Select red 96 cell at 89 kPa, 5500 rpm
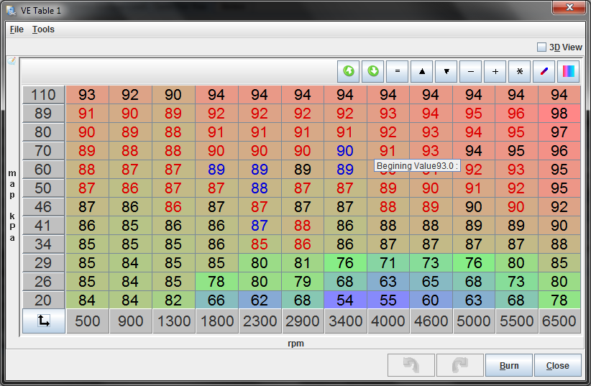The width and height of the screenshot is (591, 386). click(516, 114)
